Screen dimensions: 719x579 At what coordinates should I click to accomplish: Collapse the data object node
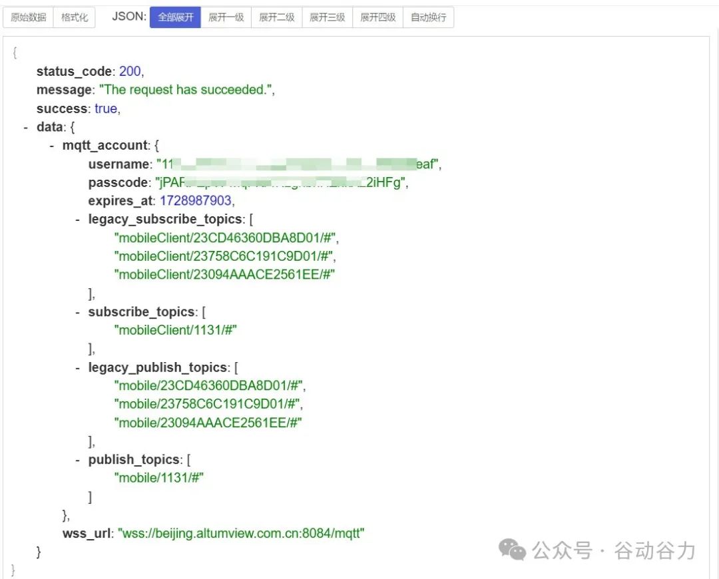26,127
